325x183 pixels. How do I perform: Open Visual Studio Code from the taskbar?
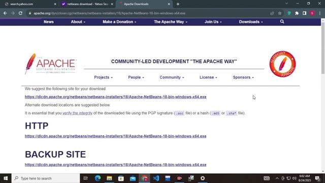pyautogui.click(x=156, y=178)
